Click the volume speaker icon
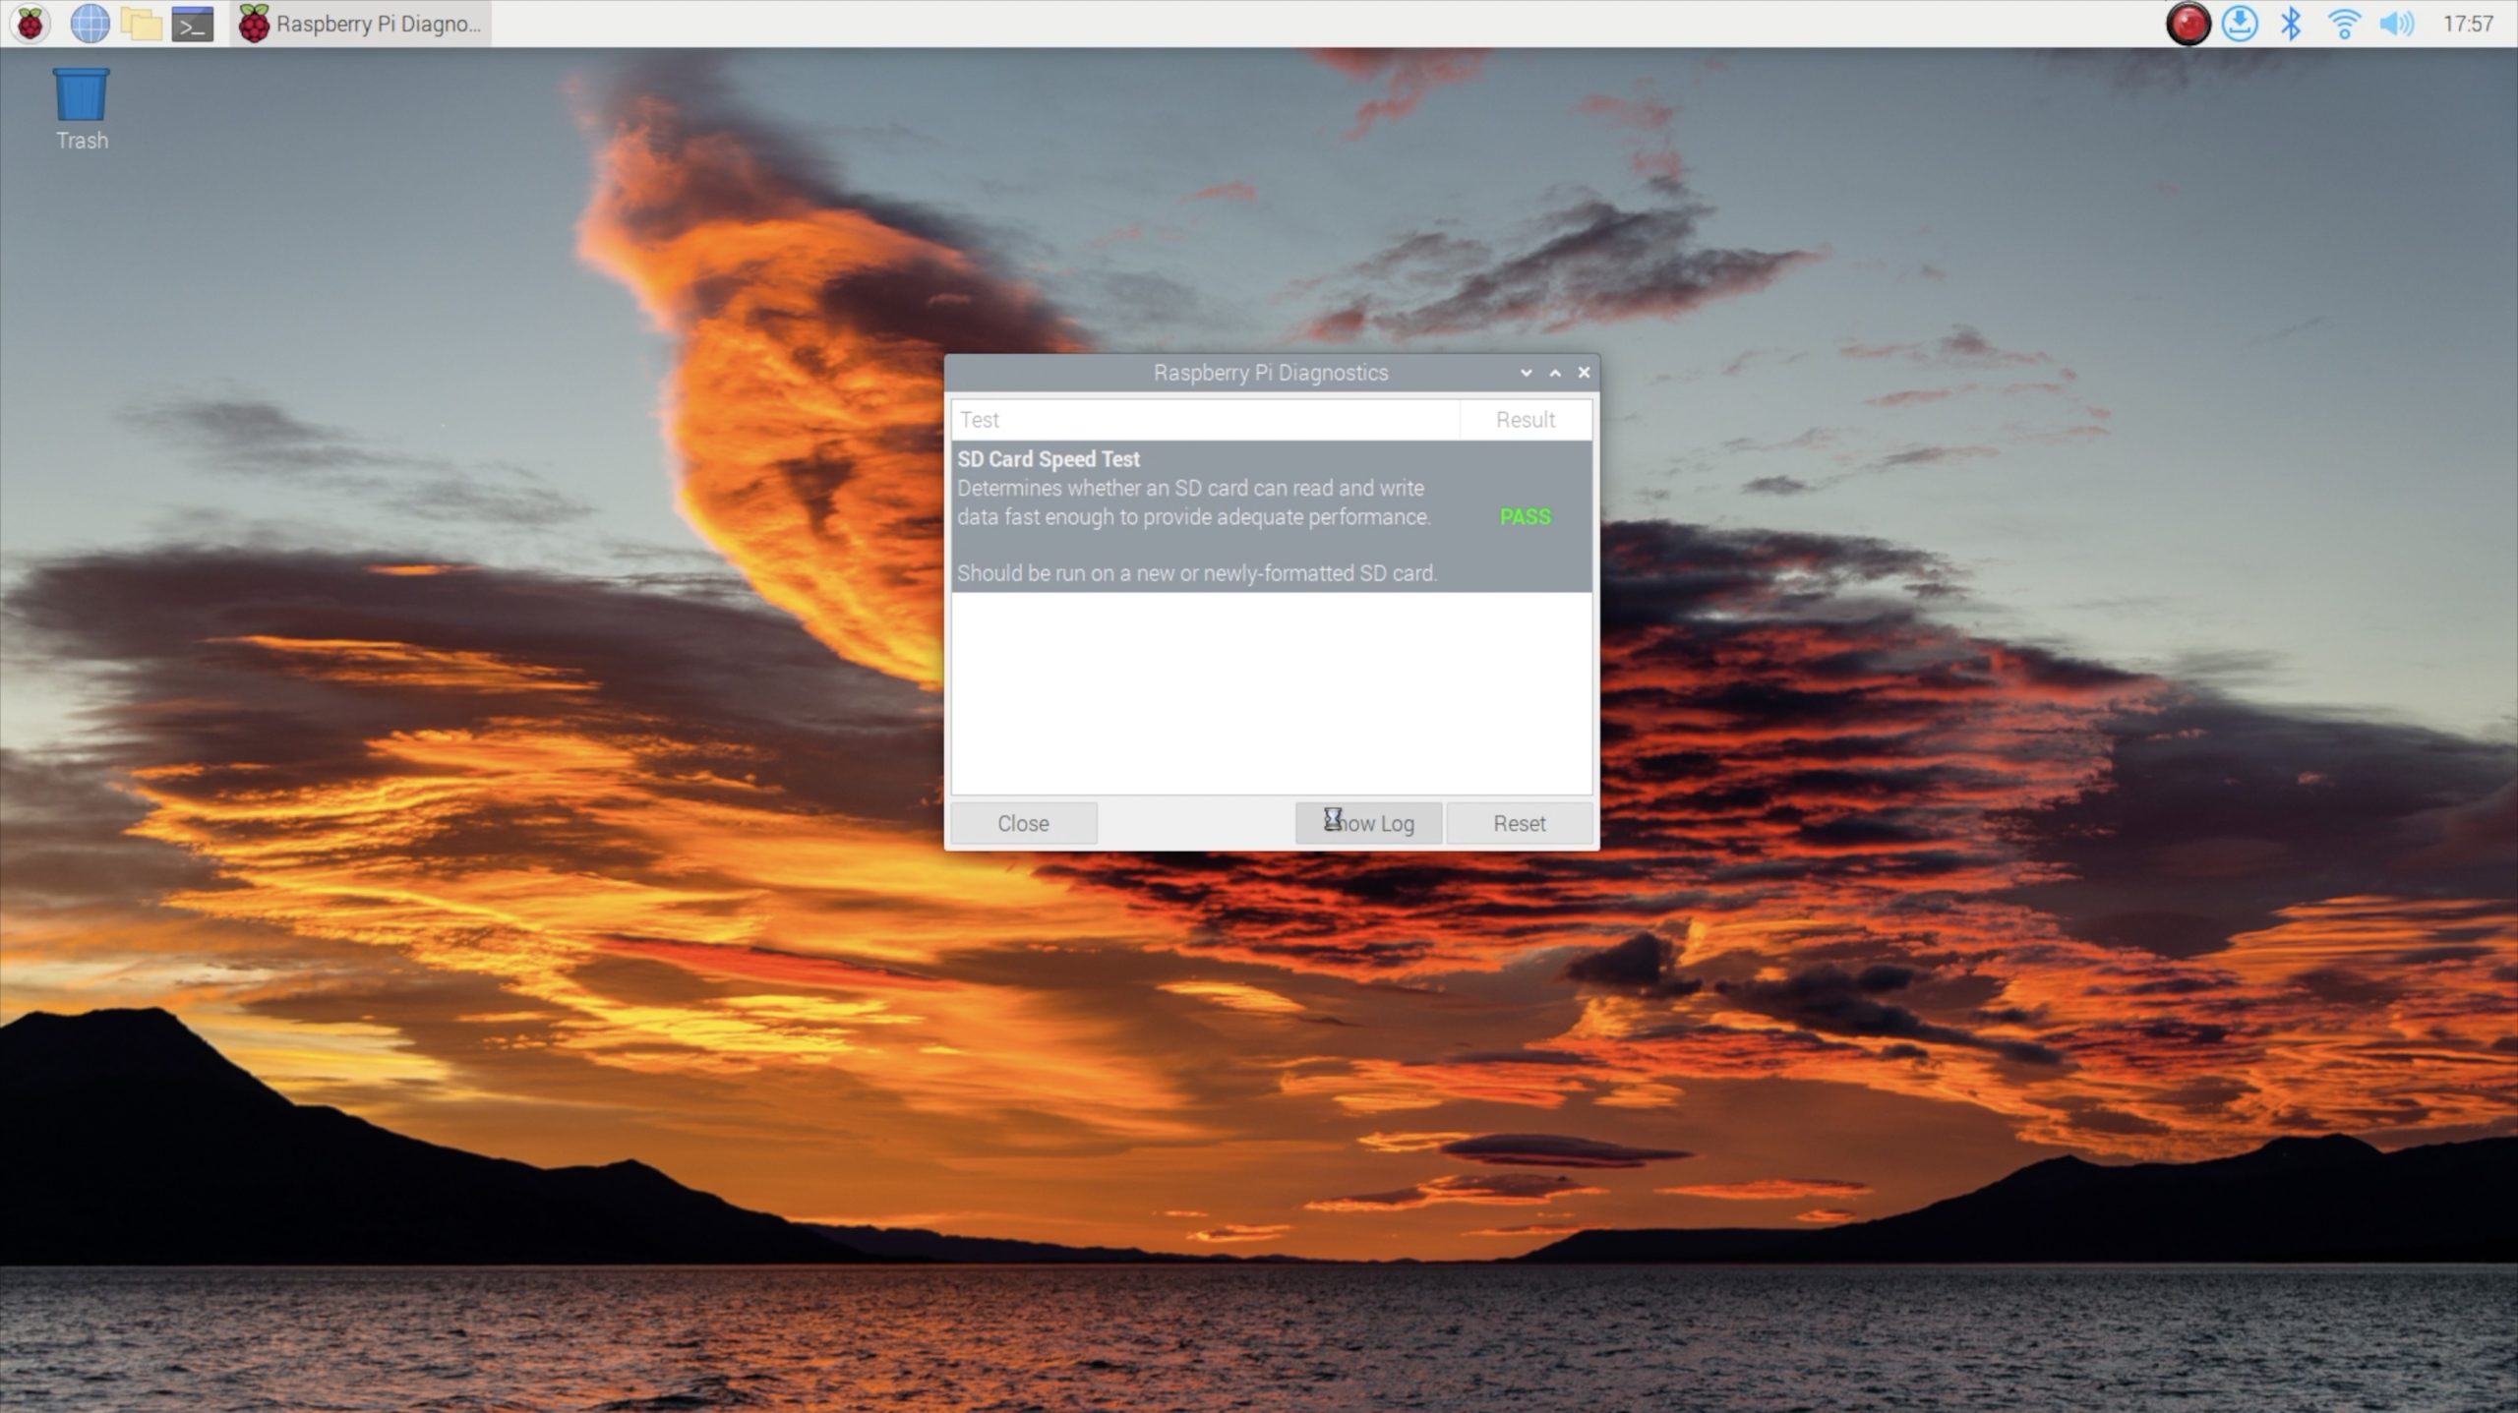The width and height of the screenshot is (2518, 1413). click(2396, 24)
